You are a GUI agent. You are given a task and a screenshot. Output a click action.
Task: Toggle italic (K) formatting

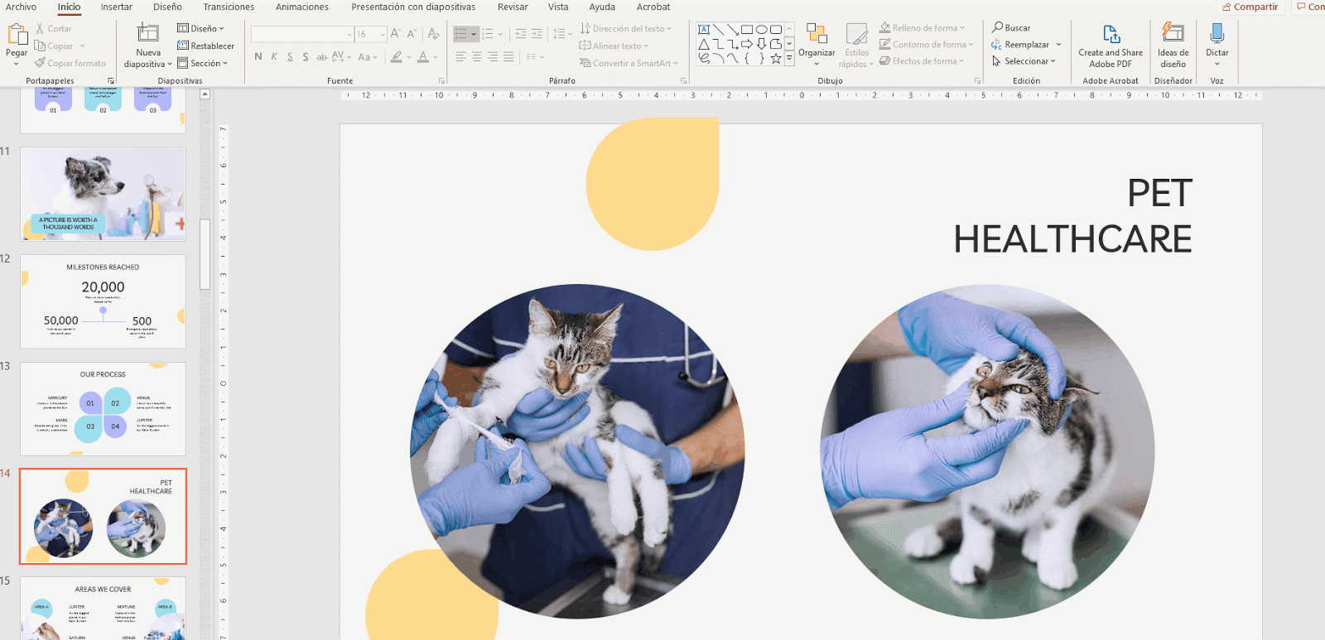click(274, 57)
